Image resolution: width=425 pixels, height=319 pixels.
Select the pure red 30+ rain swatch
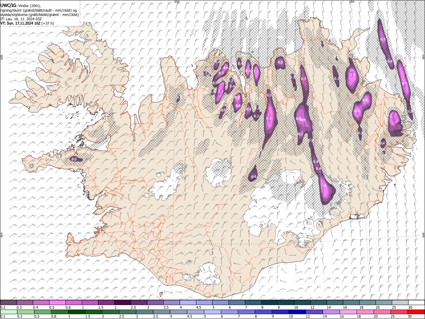click(416, 312)
